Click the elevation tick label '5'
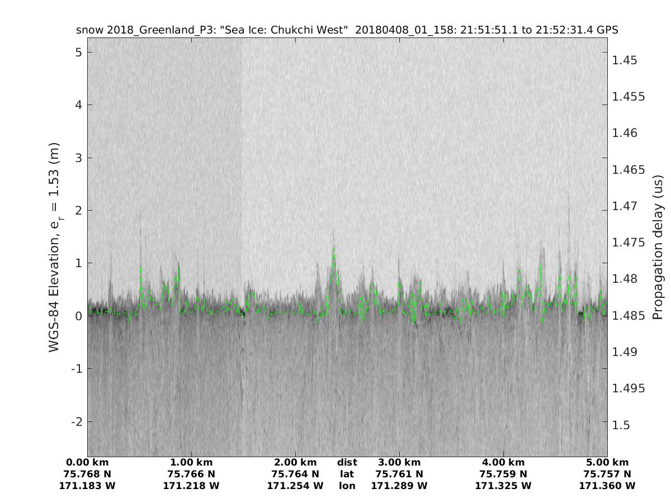The width and height of the screenshot is (671, 503). 79,52
